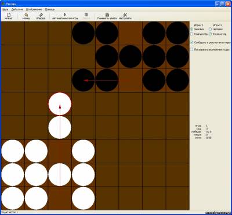This screenshot has height=215, width=232.
Task: Enable Показывать возможные ходы checkbox
Action: (191, 49)
